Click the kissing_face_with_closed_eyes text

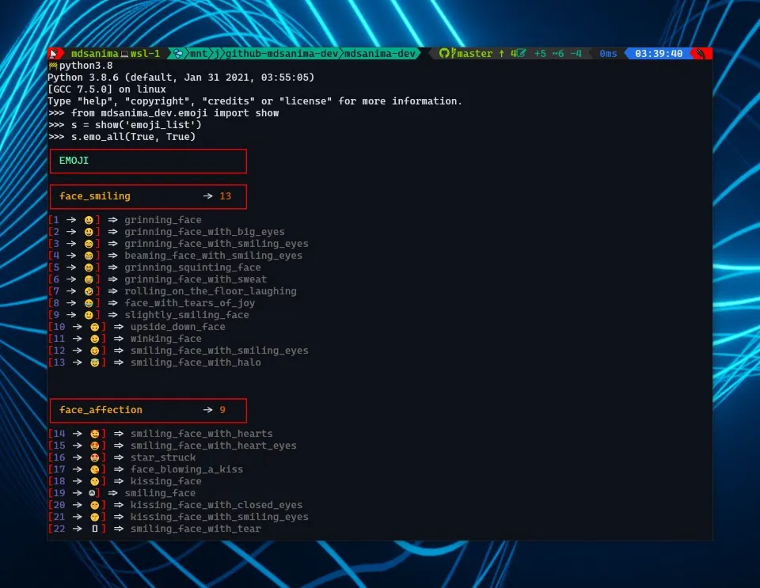point(216,505)
